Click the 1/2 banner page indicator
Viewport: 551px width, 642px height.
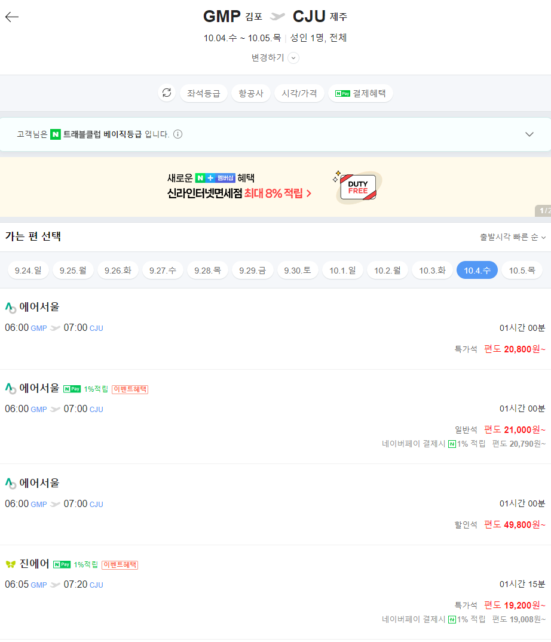click(x=543, y=210)
